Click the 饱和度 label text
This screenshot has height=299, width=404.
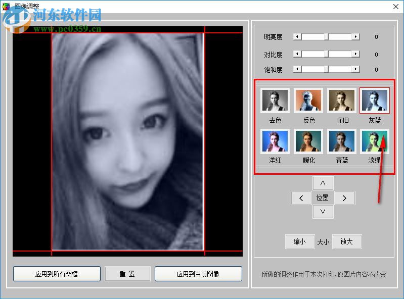tap(273, 70)
